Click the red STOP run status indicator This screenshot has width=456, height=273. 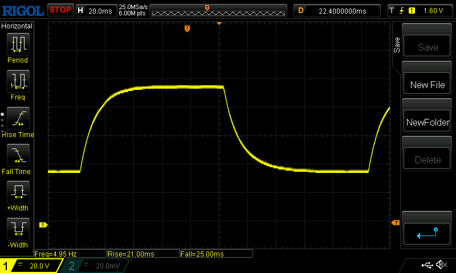point(60,10)
